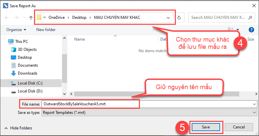Click the Refresh folder button

coord(179,17)
